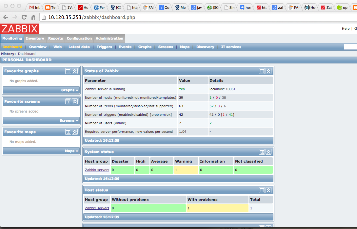
Task: Switch to the Google 'jav' browser tab
Action: [197, 8]
